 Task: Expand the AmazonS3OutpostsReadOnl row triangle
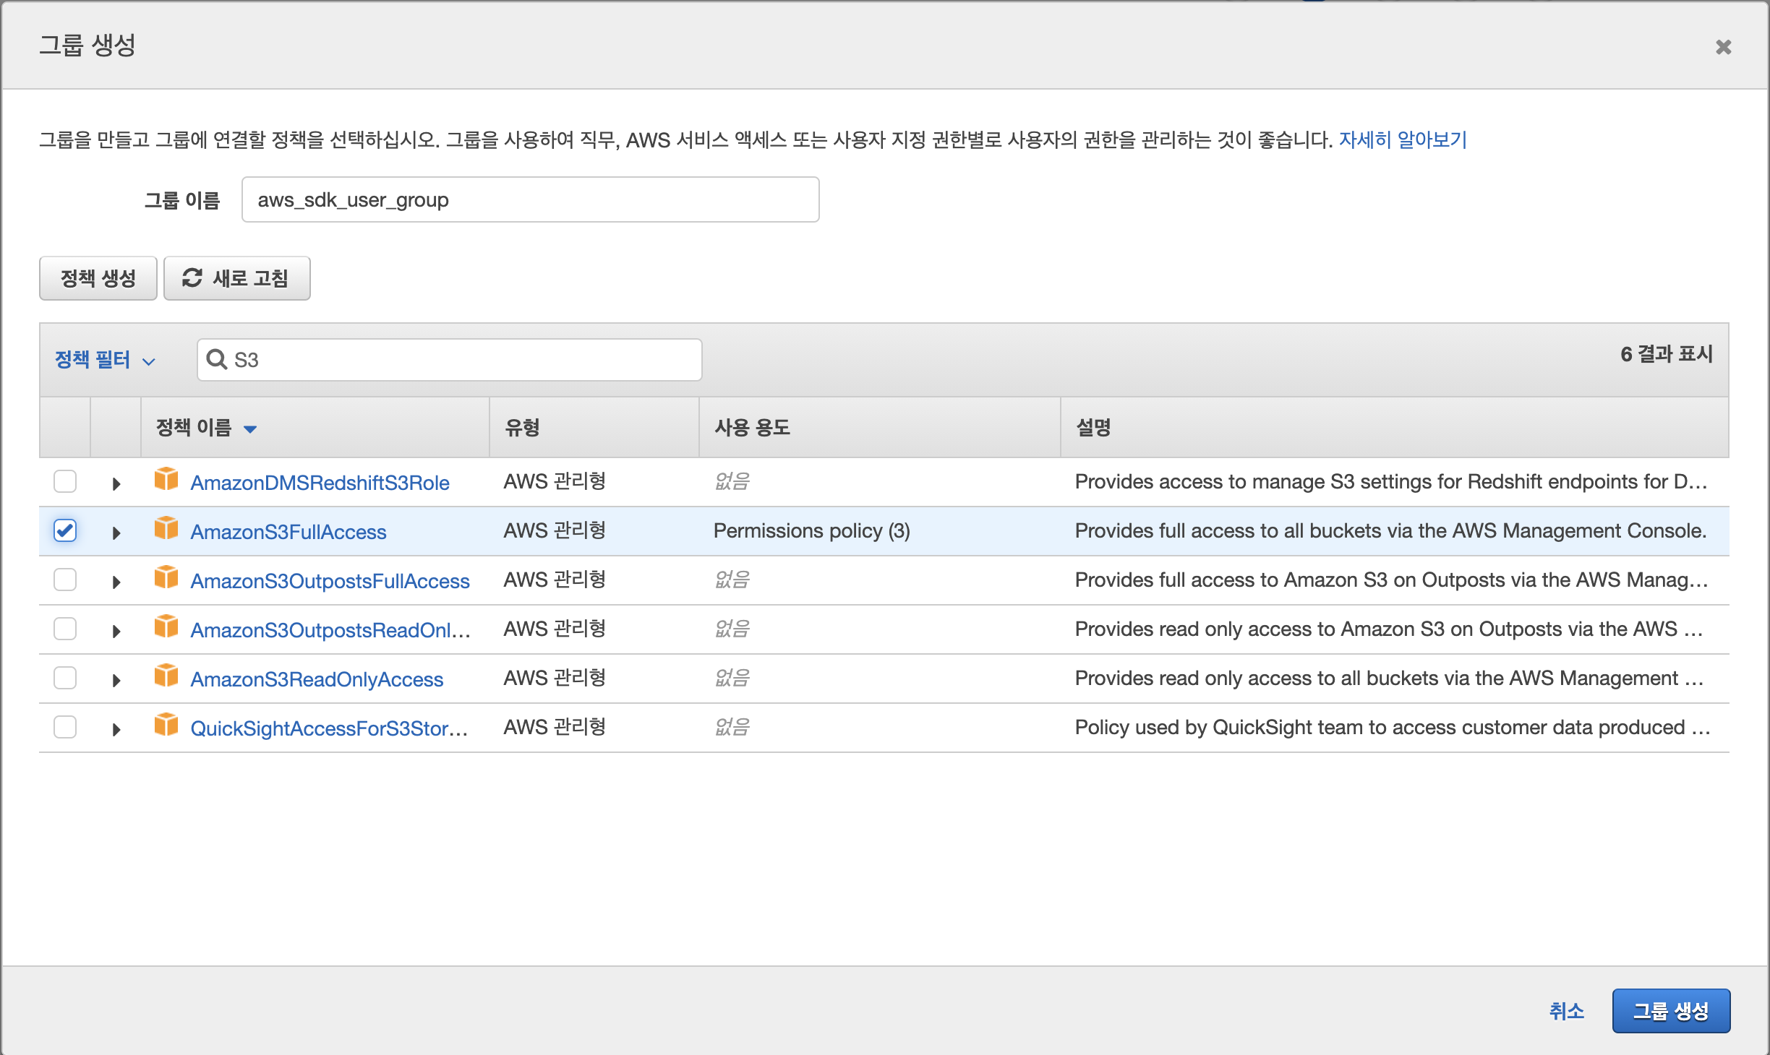[116, 631]
